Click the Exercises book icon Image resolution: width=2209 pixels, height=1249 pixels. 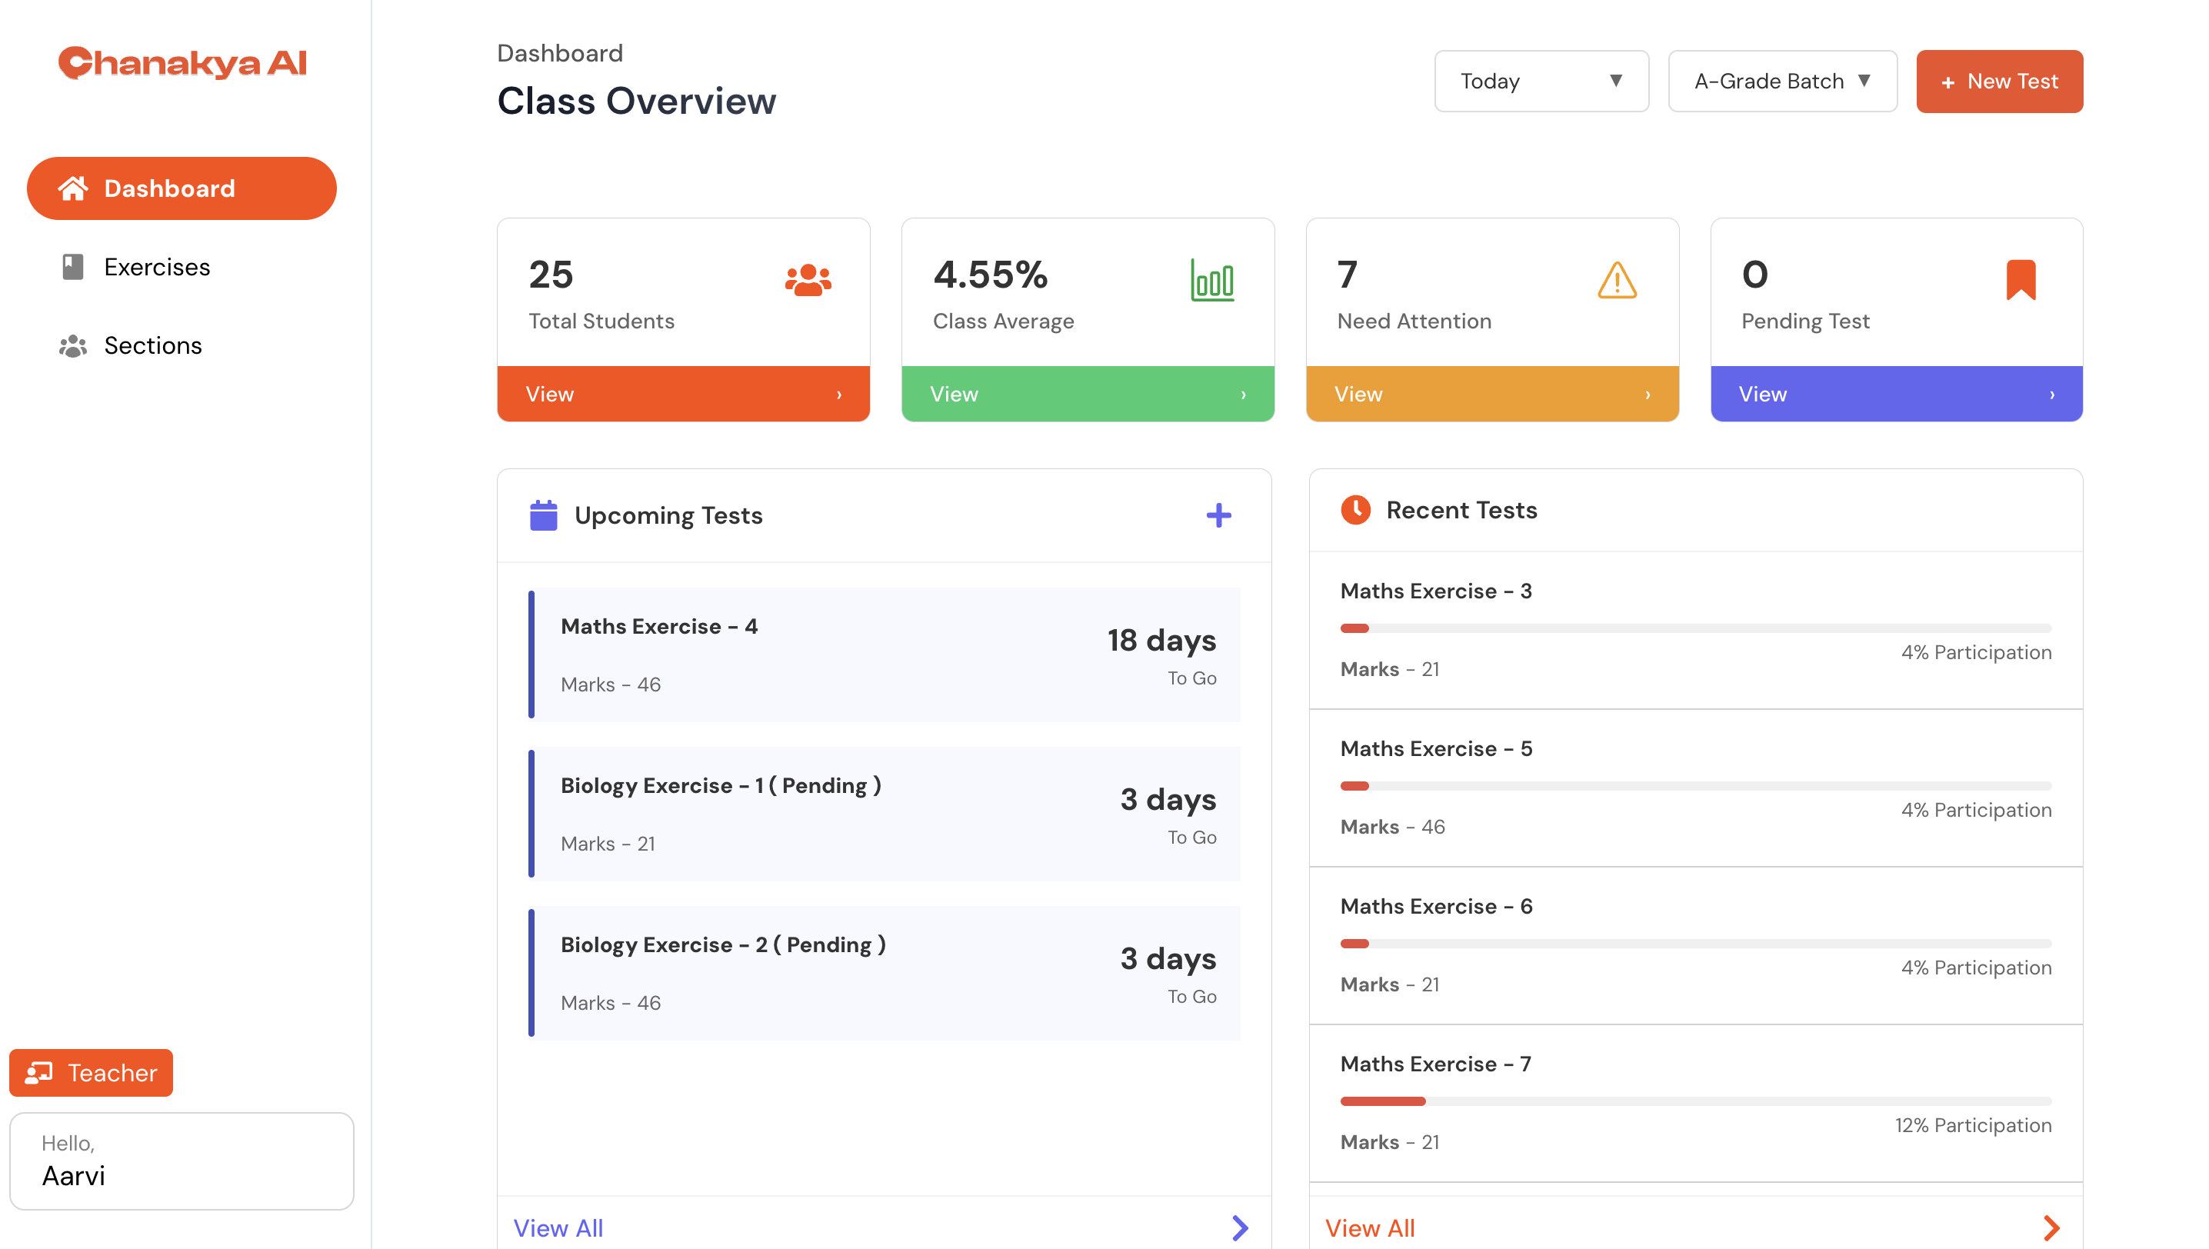(x=73, y=267)
